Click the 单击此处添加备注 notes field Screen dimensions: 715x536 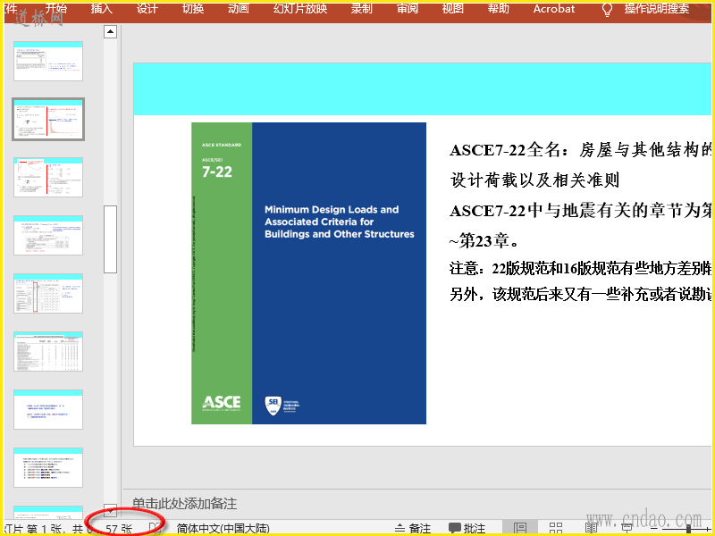184,504
